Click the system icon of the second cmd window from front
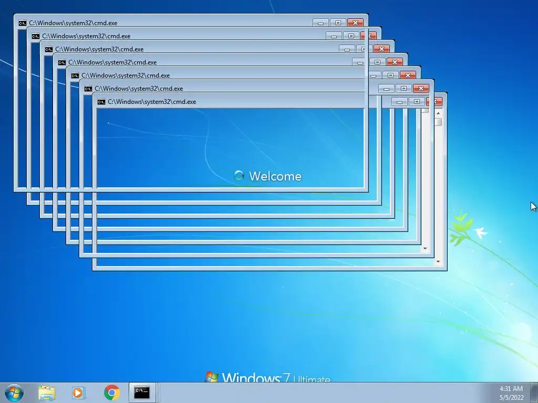The height and width of the screenshot is (403, 538). (x=35, y=36)
